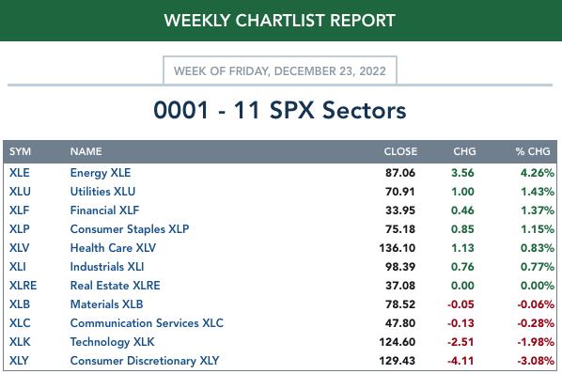Open the XLE symbol link
This screenshot has width=562, height=374.
point(20,173)
